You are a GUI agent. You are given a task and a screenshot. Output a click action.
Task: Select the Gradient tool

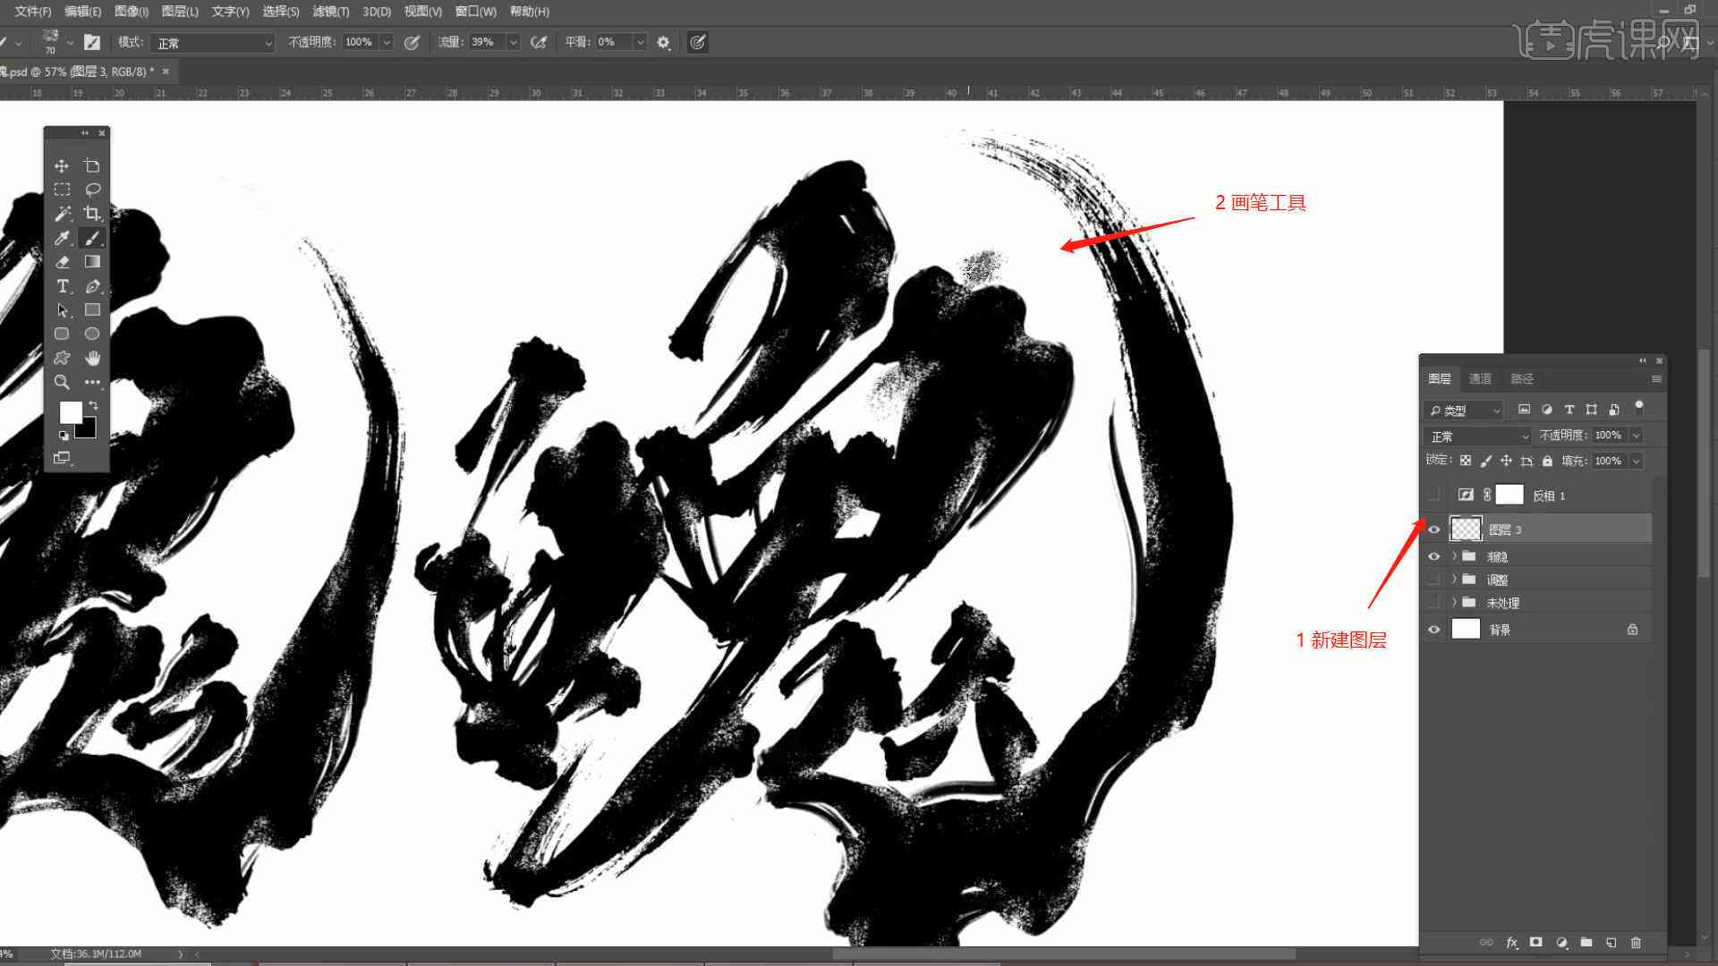click(x=92, y=262)
